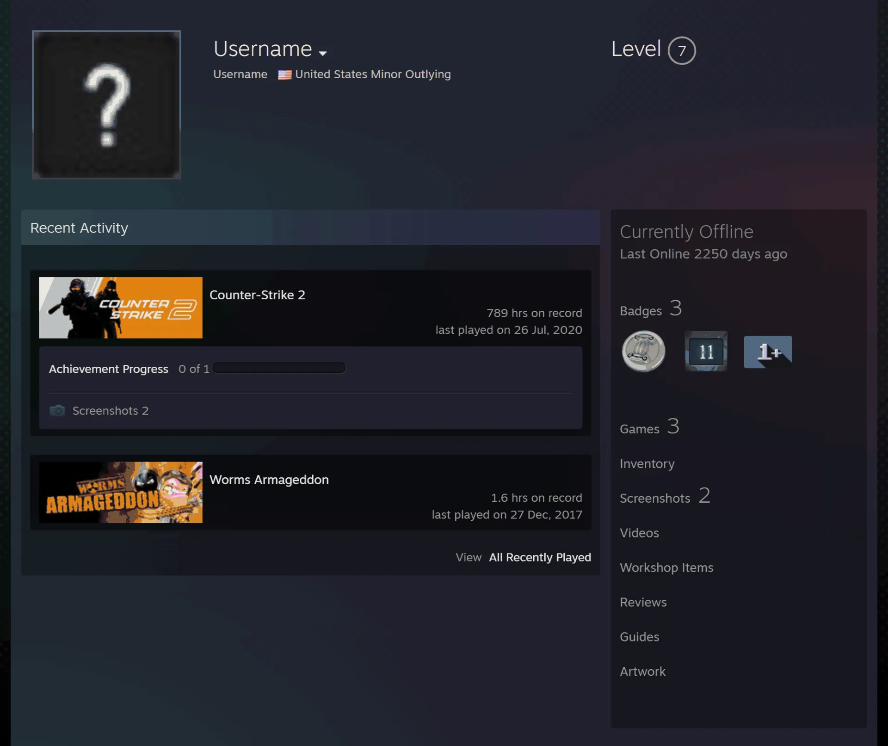Open the Counter-Strike 2 title link
This screenshot has height=746, width=888.
pos(257,295)
